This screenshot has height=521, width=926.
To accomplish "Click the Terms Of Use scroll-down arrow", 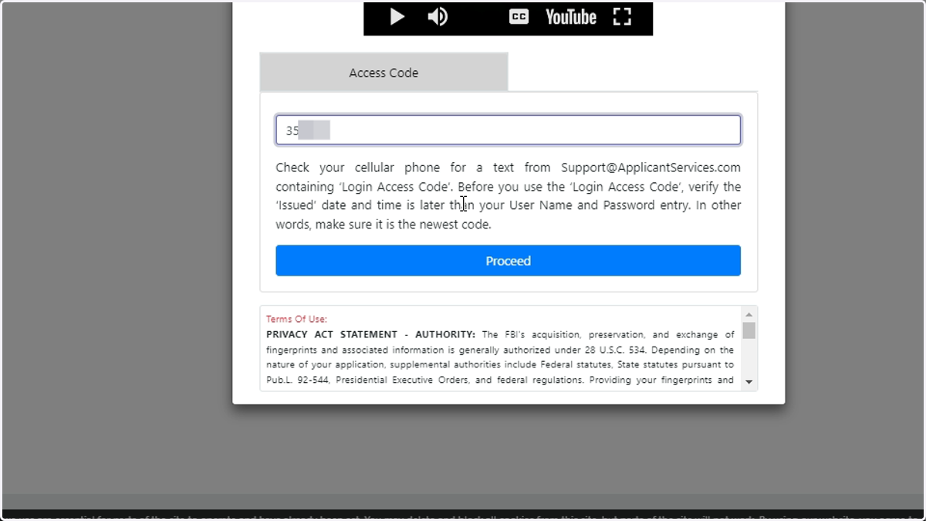I will click(749, 382).
